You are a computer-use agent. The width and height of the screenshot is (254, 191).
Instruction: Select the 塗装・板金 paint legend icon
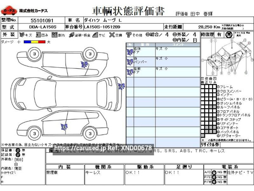72,35
